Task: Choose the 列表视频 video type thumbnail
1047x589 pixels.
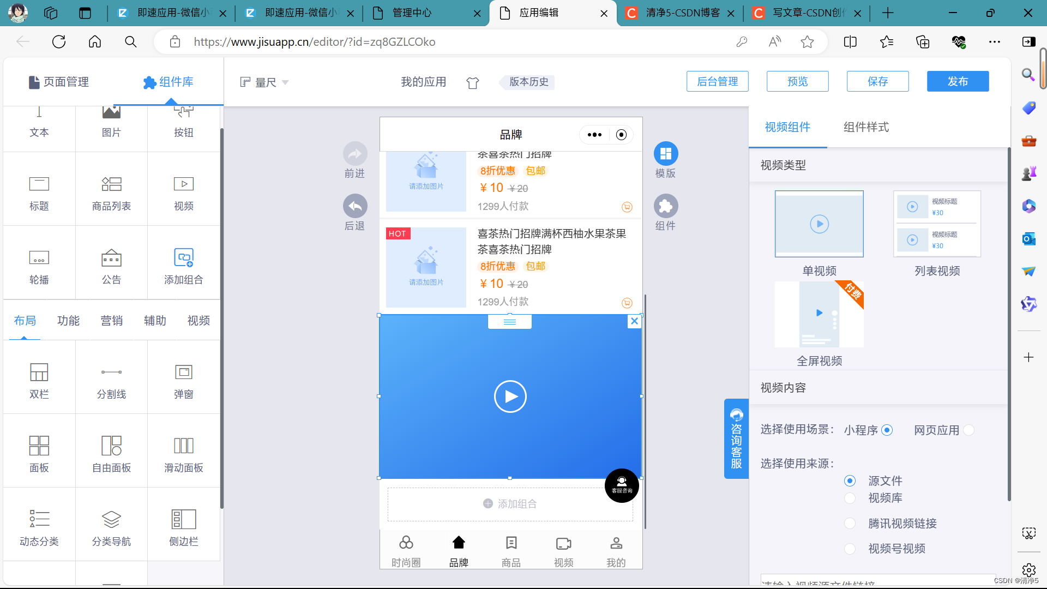Action: (937, 224)
